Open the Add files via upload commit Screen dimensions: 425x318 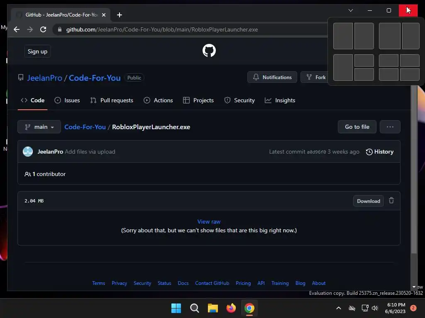(x=90, y=152)
